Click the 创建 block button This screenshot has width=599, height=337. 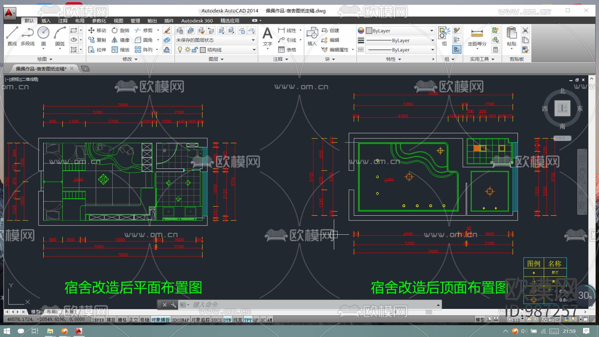coord(330,31)
